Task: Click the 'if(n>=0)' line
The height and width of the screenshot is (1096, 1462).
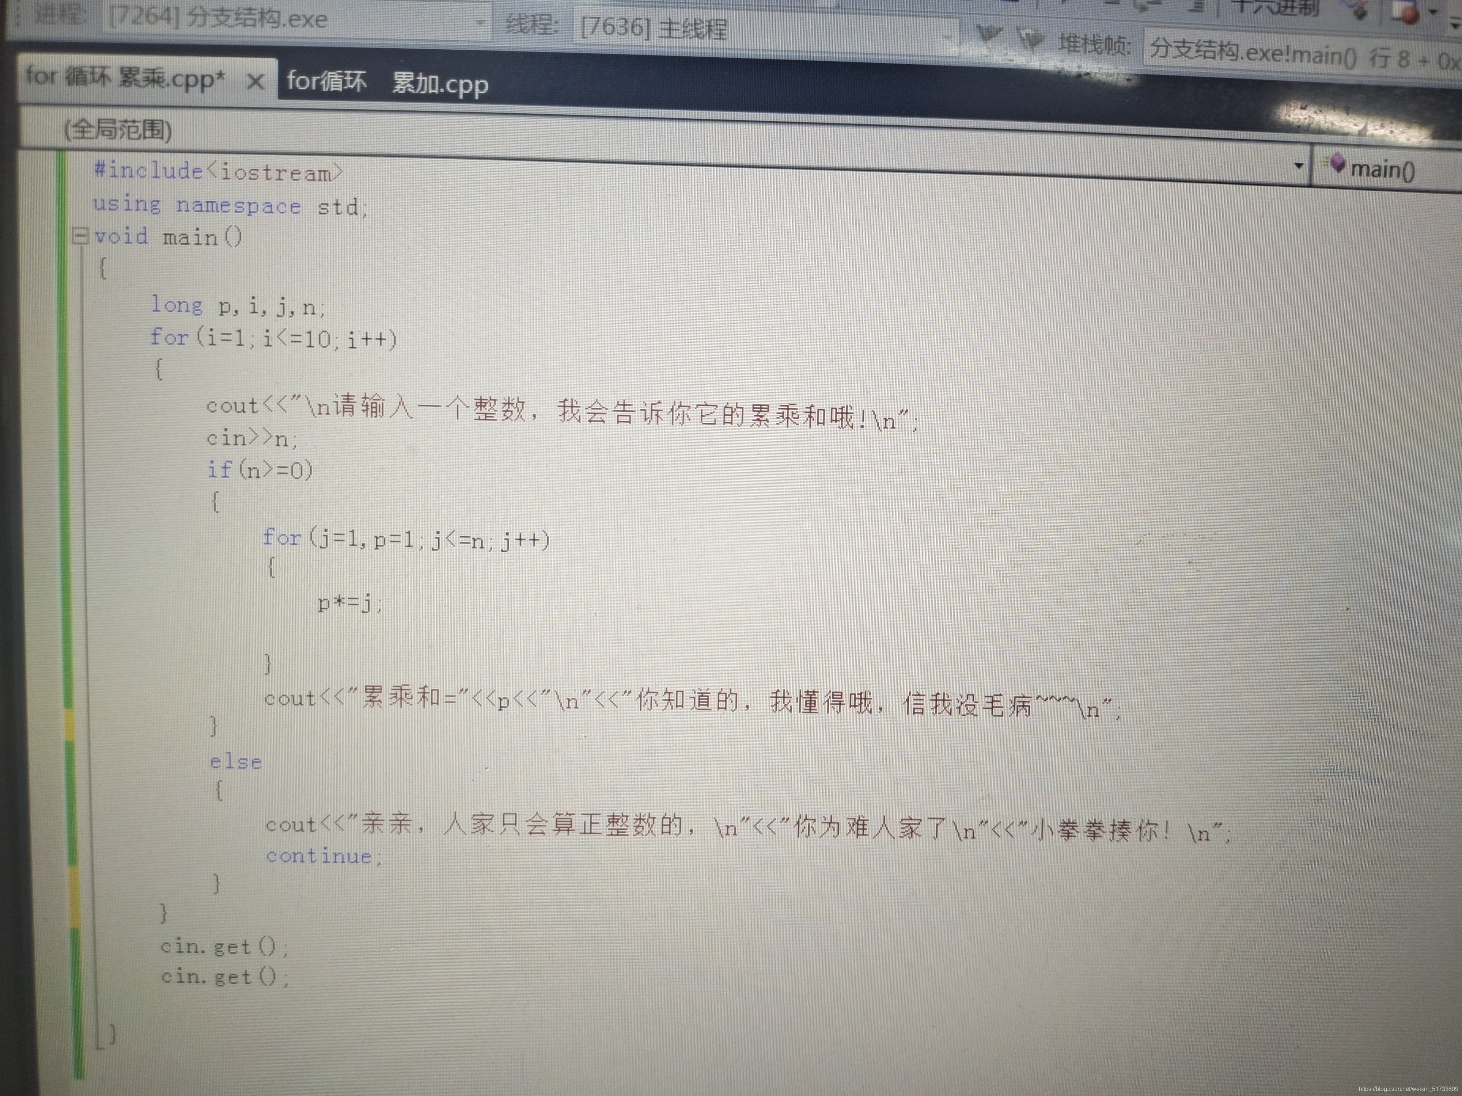Action: (260, 470)
